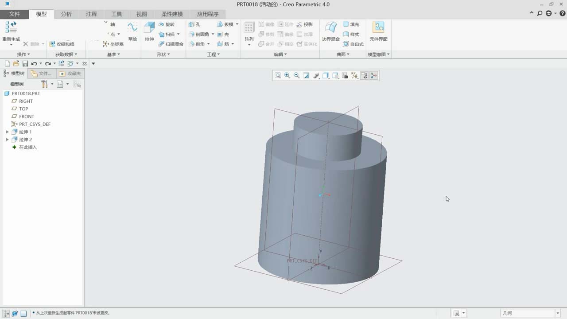Viewport: 567px width, 319px height.
Task: Create a 坐标系 coordinate system
Action: tap(113, 44)
